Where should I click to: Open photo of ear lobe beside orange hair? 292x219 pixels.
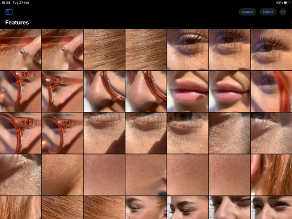271,175
